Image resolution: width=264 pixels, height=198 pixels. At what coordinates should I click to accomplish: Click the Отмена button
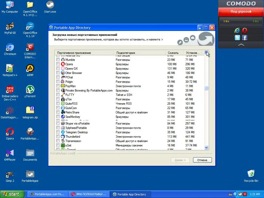(x=202, y=160)
